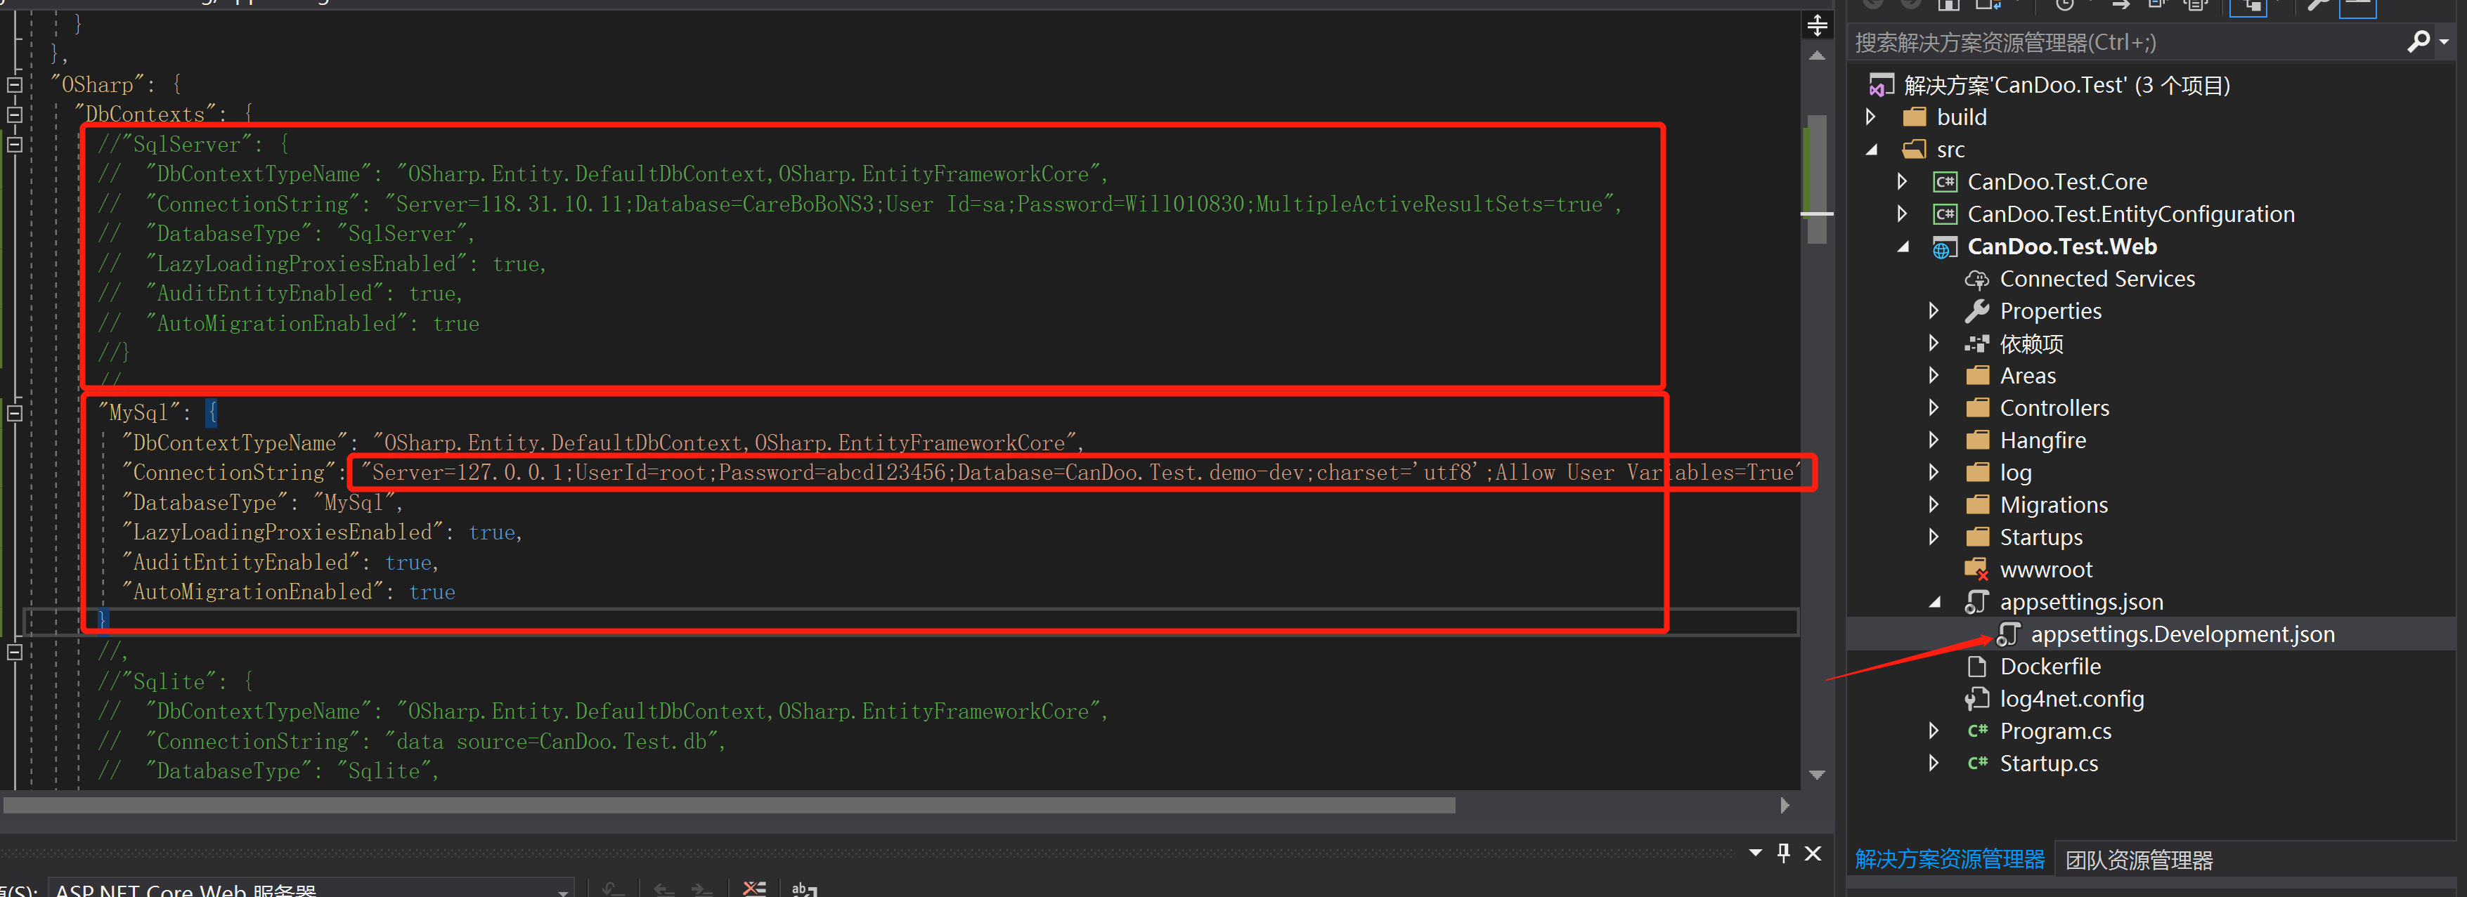Open the Solution Explorer search options dropdown
The width and height of the screenshot is (2467, 897).
click(x=2444, y=42)
